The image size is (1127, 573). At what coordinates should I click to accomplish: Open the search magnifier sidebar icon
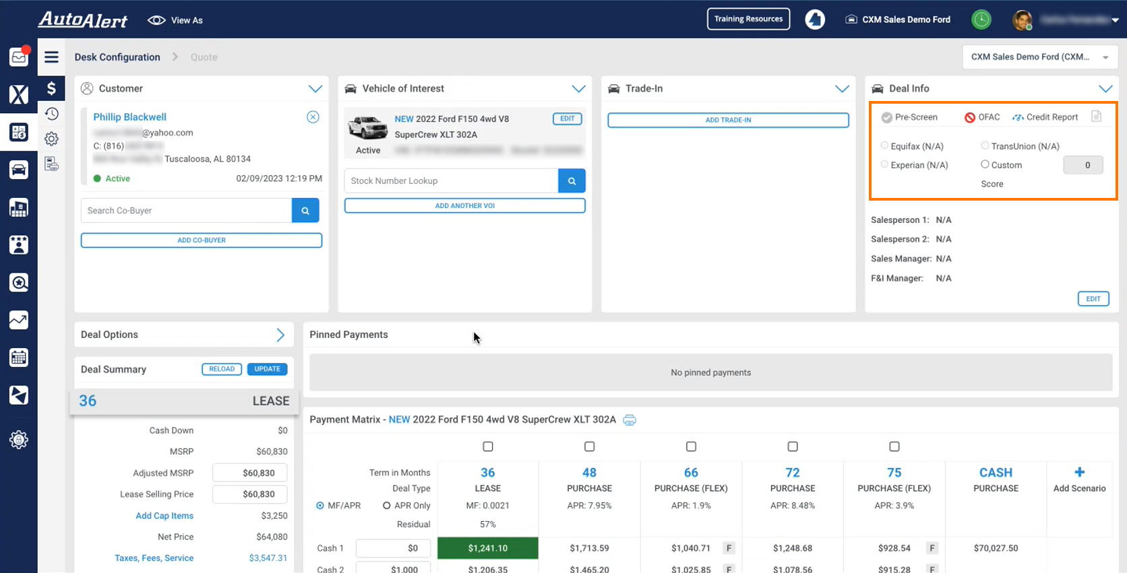point(19,283)
